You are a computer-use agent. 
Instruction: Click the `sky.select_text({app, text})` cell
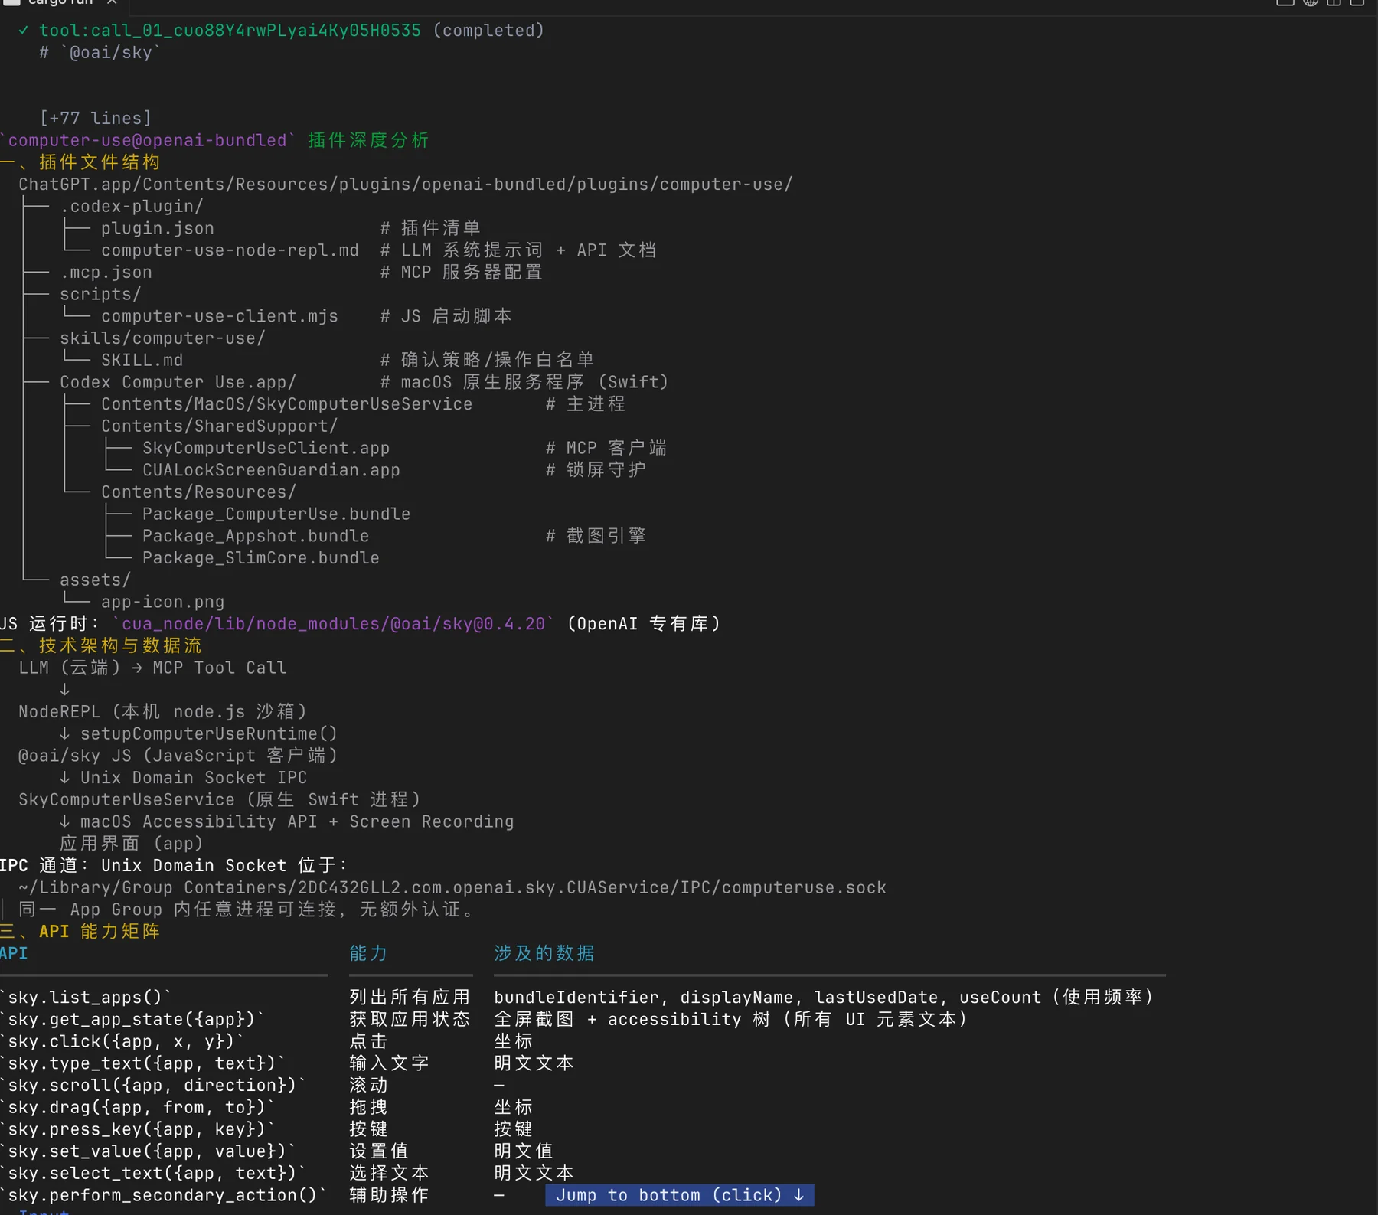click(152, 1173)
